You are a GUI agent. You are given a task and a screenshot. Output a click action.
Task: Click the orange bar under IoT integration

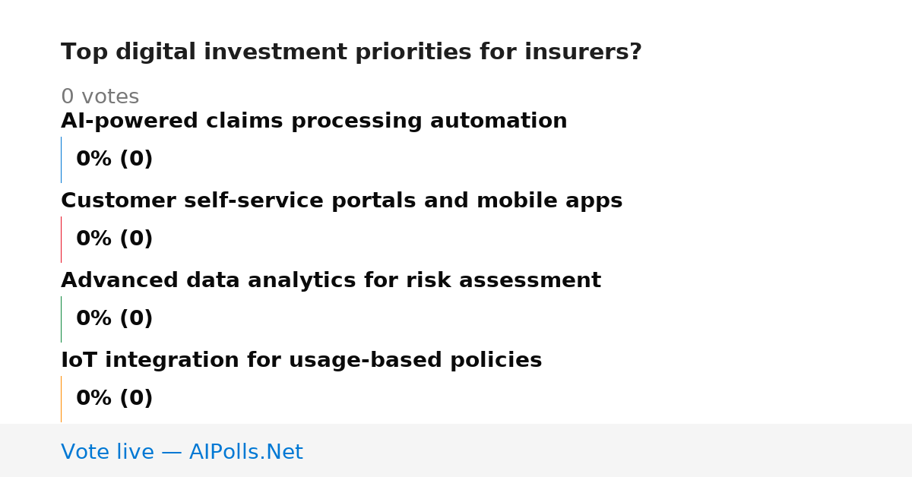[61, 399]
